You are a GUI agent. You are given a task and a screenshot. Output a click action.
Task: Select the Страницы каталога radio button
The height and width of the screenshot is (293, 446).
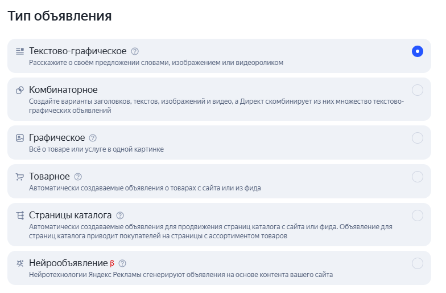418,215
